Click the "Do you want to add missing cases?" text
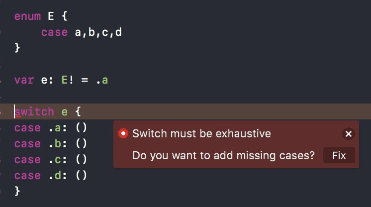The height and width of the screenshot is (207, 371). pos(223,155)
